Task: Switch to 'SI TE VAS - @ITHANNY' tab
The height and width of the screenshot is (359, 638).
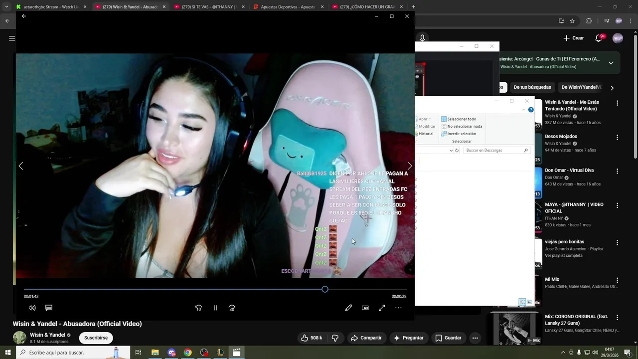Action: [x=209, y=7]
